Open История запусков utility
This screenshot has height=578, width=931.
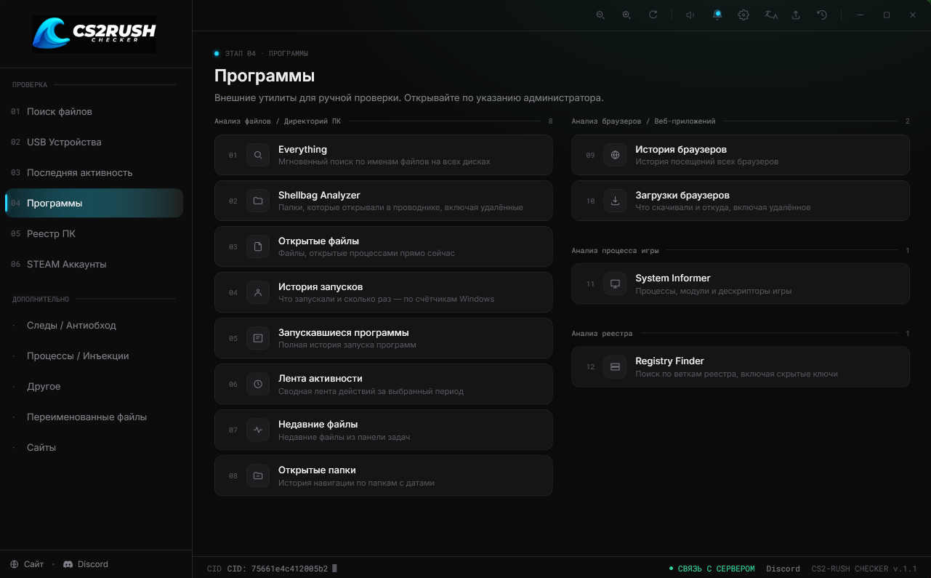pyautogui.click(x=384, y=292)
